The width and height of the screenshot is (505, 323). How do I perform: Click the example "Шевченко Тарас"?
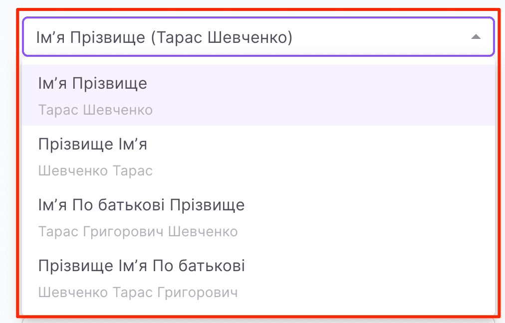96,170
